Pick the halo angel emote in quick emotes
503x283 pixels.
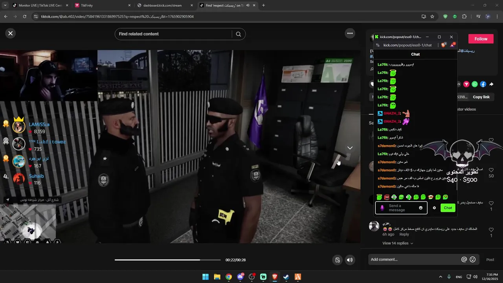point(379,197)
